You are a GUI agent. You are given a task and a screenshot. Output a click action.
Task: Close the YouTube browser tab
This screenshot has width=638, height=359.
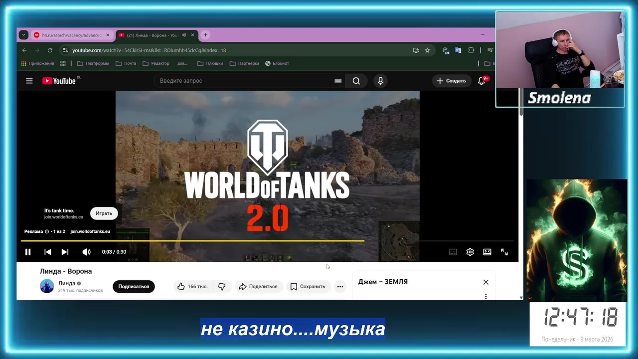(x=193, y=35)
